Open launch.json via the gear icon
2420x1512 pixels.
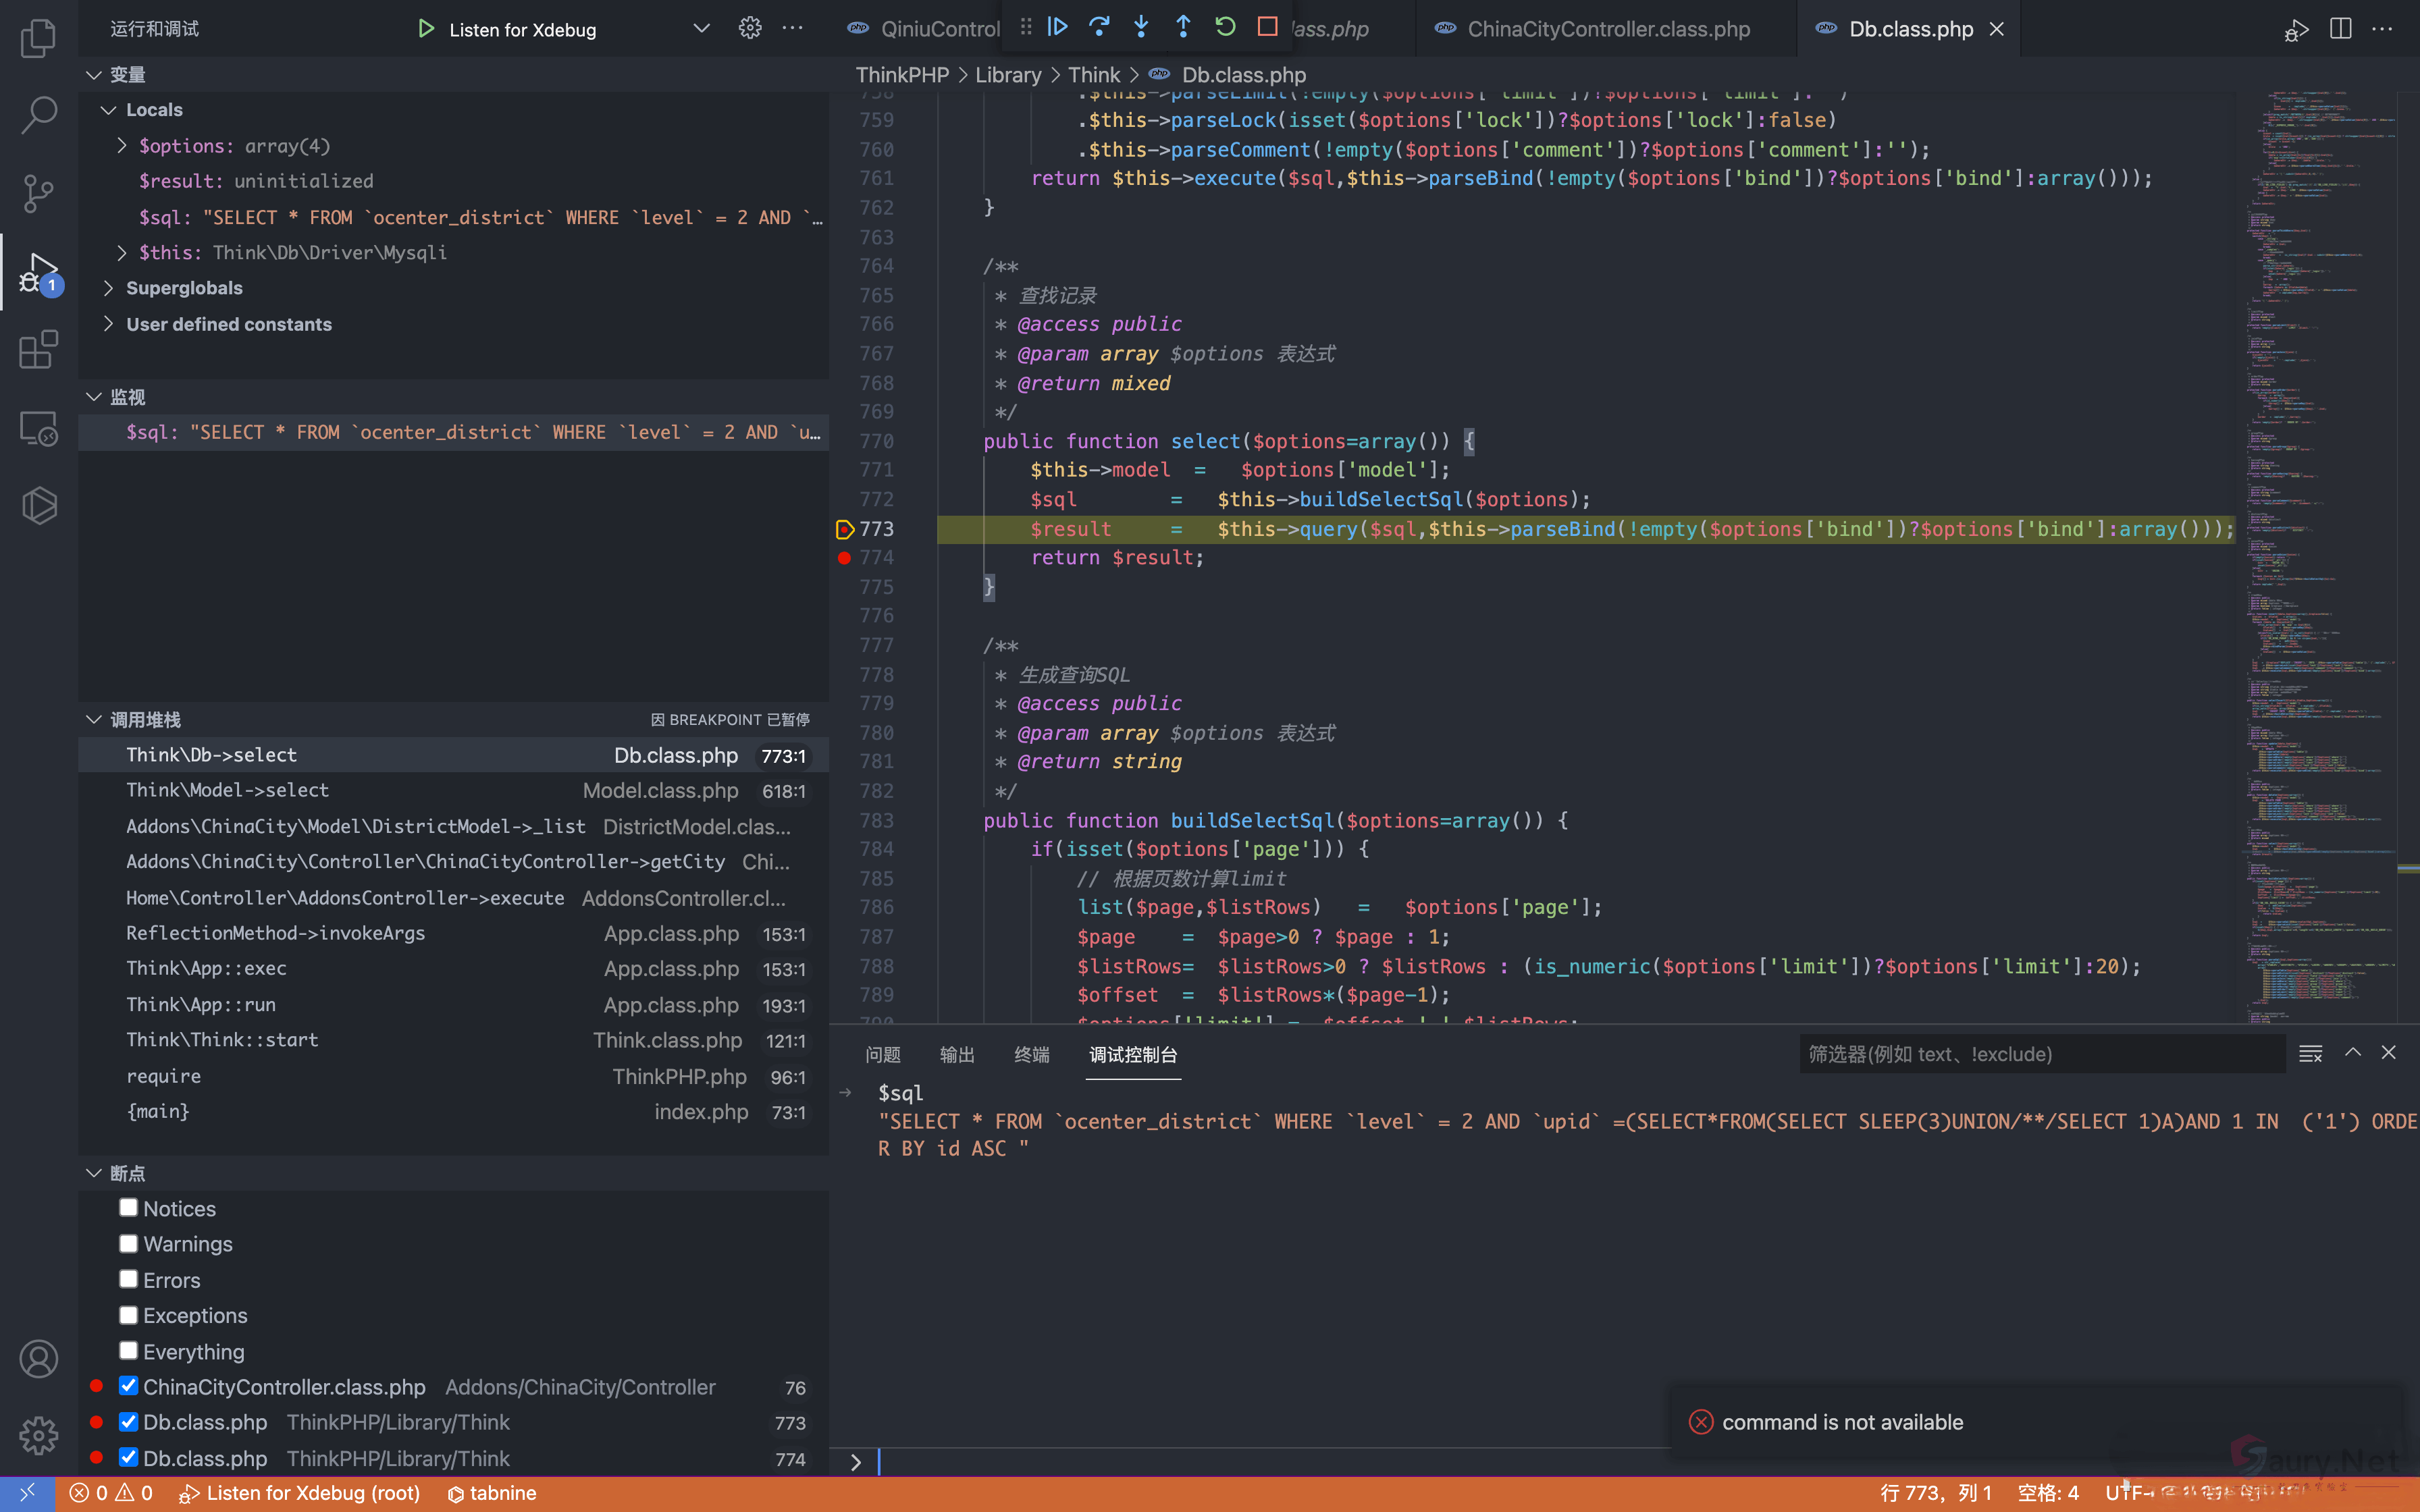pyautogui.click(x=750, y=28)
